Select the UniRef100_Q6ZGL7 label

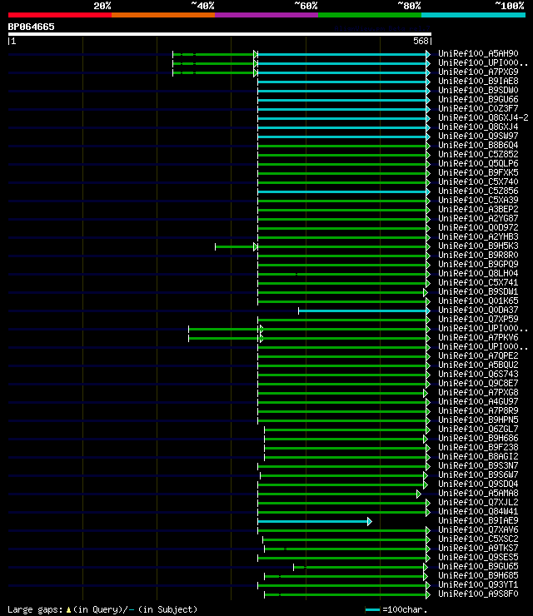[x=478, y=430]
